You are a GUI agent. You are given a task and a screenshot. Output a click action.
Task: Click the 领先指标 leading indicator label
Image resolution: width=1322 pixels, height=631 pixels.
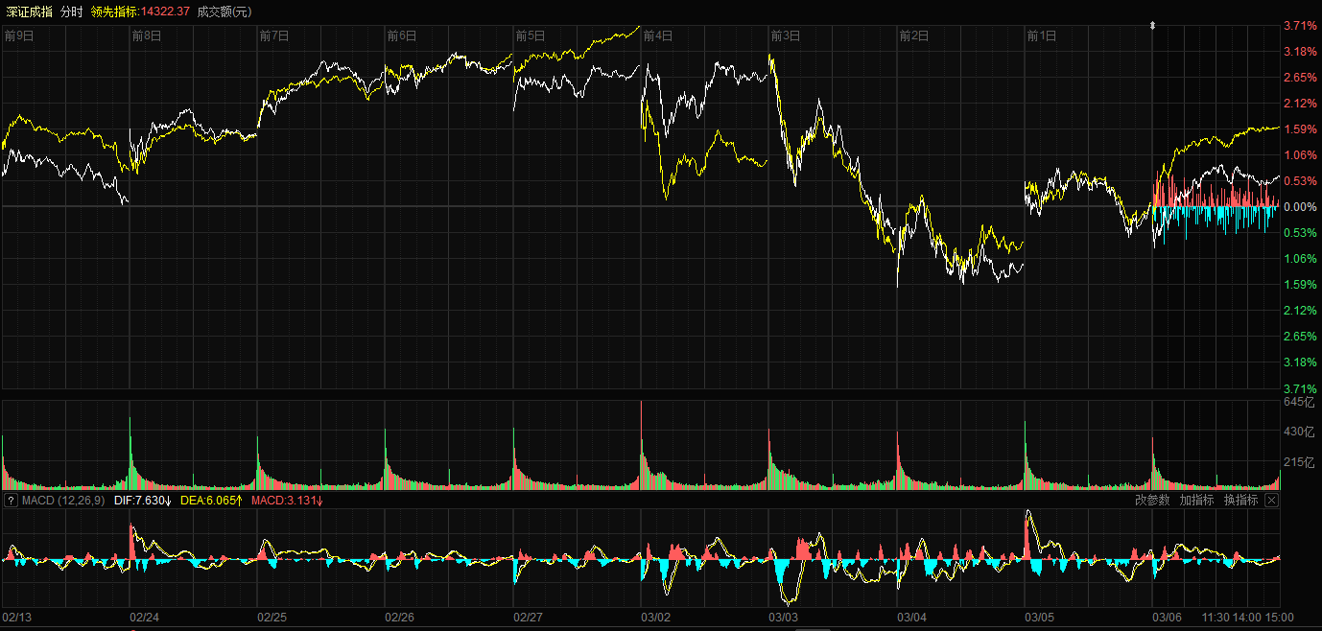pos(114,11)
